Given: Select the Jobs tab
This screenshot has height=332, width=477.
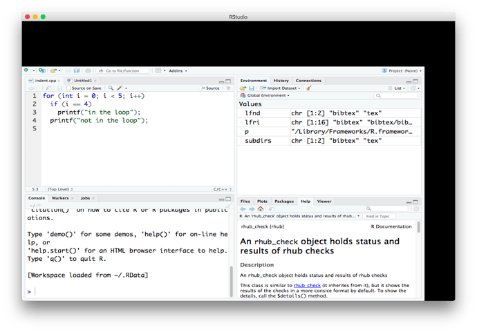Looking at the screenshot, I should 85,198.
